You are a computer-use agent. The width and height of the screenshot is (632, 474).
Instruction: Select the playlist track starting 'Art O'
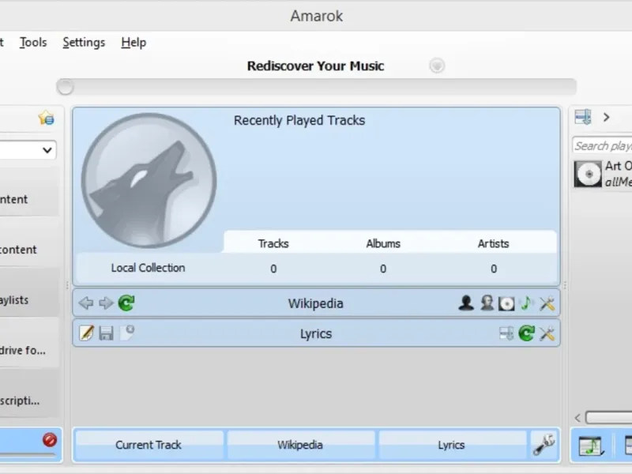(602, 174)
